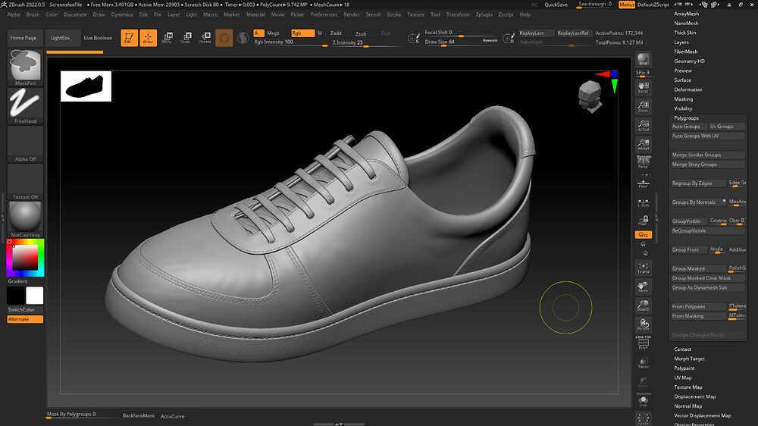Viewport: 758px width, 426px height.
Task: Toggle the L.Sym local symmetry button
Action: 644,202
